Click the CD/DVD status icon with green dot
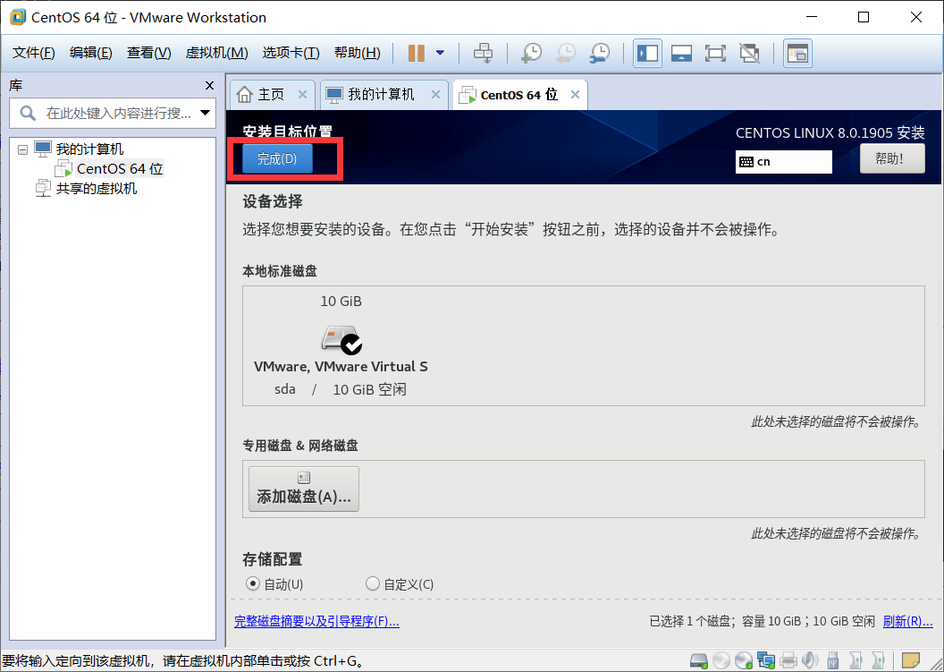The width and height of the screenshot is (944, 672). 744,661
